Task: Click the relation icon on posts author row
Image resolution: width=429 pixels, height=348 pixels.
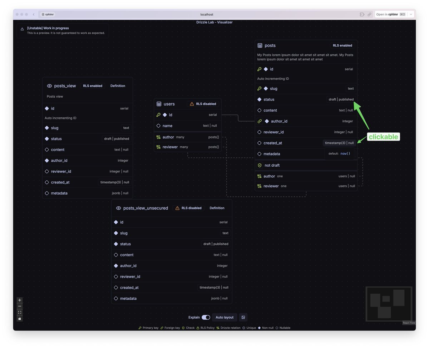Action: tap(260, 176)
